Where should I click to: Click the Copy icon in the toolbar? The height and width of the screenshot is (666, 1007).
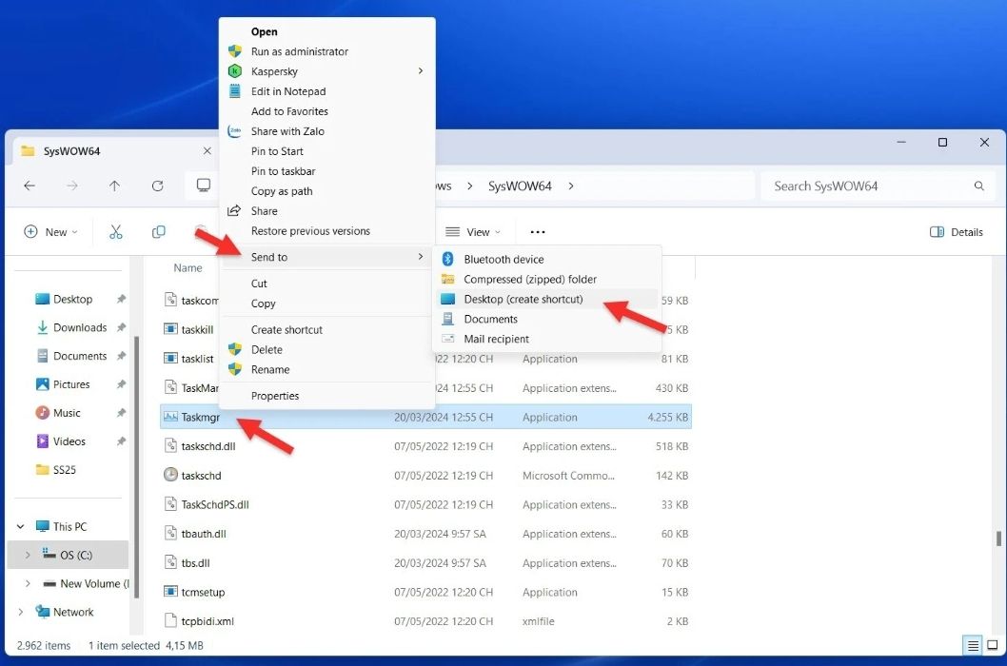pos(158,231)
